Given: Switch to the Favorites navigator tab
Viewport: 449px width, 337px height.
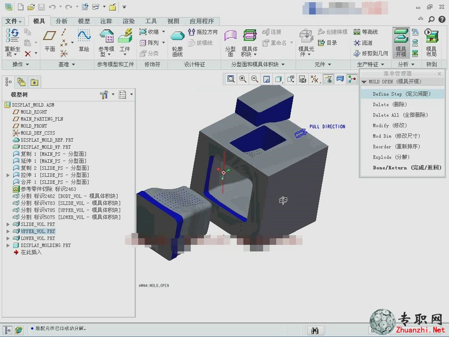Looking at the screenshot, I should (34, 82).
